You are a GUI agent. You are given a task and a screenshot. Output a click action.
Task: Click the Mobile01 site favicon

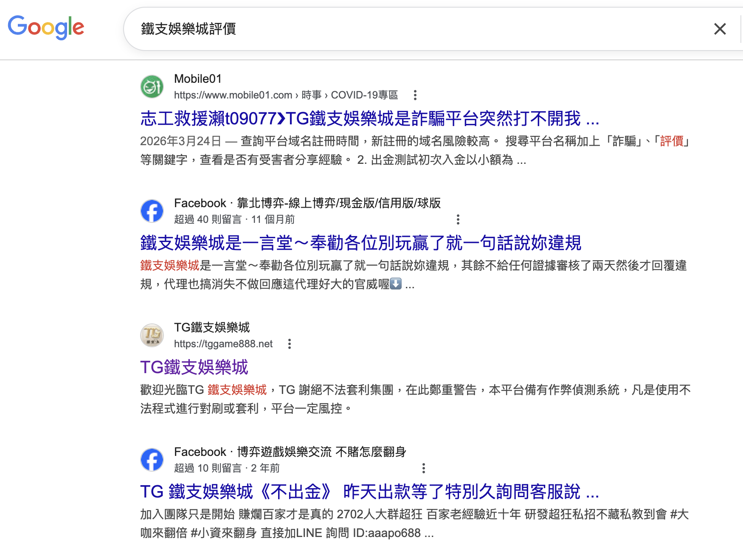pyautogui.click(x=152, y=87)
